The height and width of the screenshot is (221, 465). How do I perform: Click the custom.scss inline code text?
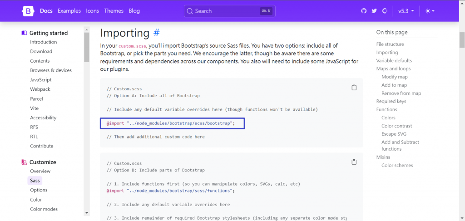coord(132,46)
